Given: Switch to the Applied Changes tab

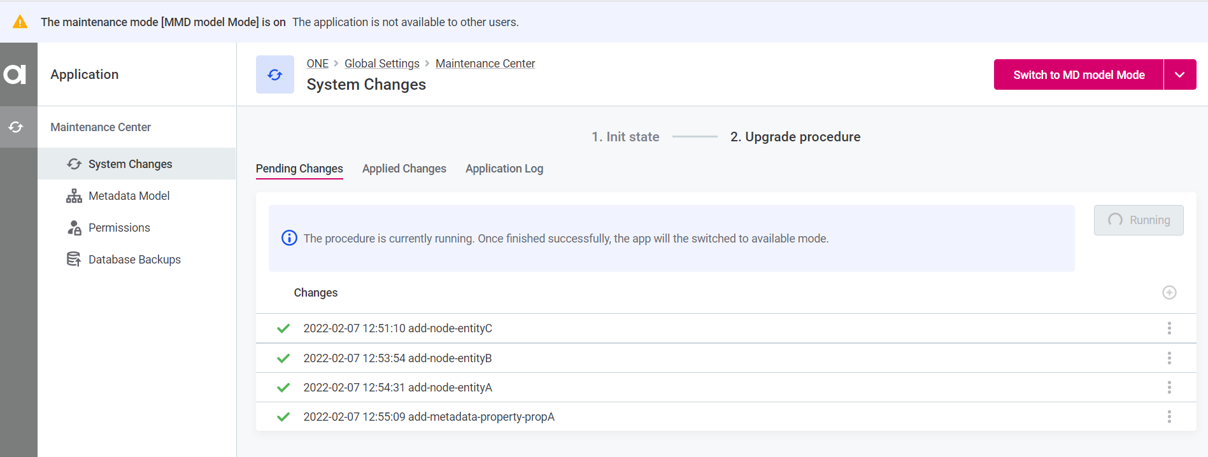Looking at the screenshot, I should pyautogui.click(x=404, y=169).
